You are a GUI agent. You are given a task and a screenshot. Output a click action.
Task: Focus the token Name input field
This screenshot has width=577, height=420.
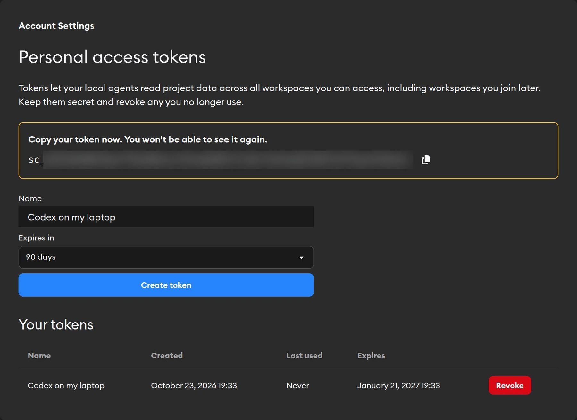[166, 217]
